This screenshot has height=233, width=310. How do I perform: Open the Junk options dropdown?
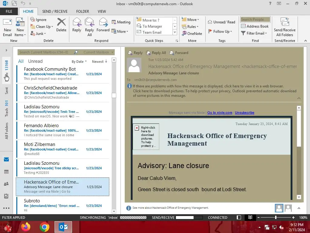(x=38, y=33)
